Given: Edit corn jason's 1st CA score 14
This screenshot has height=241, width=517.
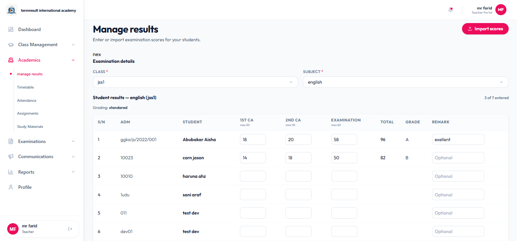Looking at the screenshot, I should (253, 158).
